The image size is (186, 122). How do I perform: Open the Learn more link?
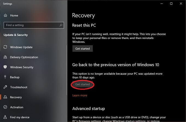[80, 95]
